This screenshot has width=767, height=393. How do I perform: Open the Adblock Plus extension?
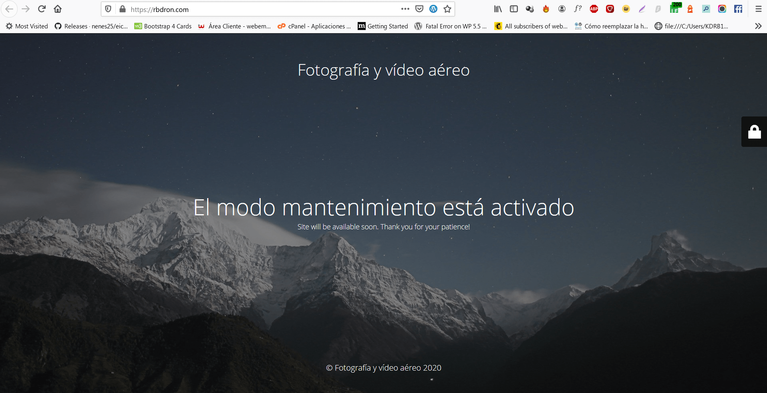click(x=594, y=9)
